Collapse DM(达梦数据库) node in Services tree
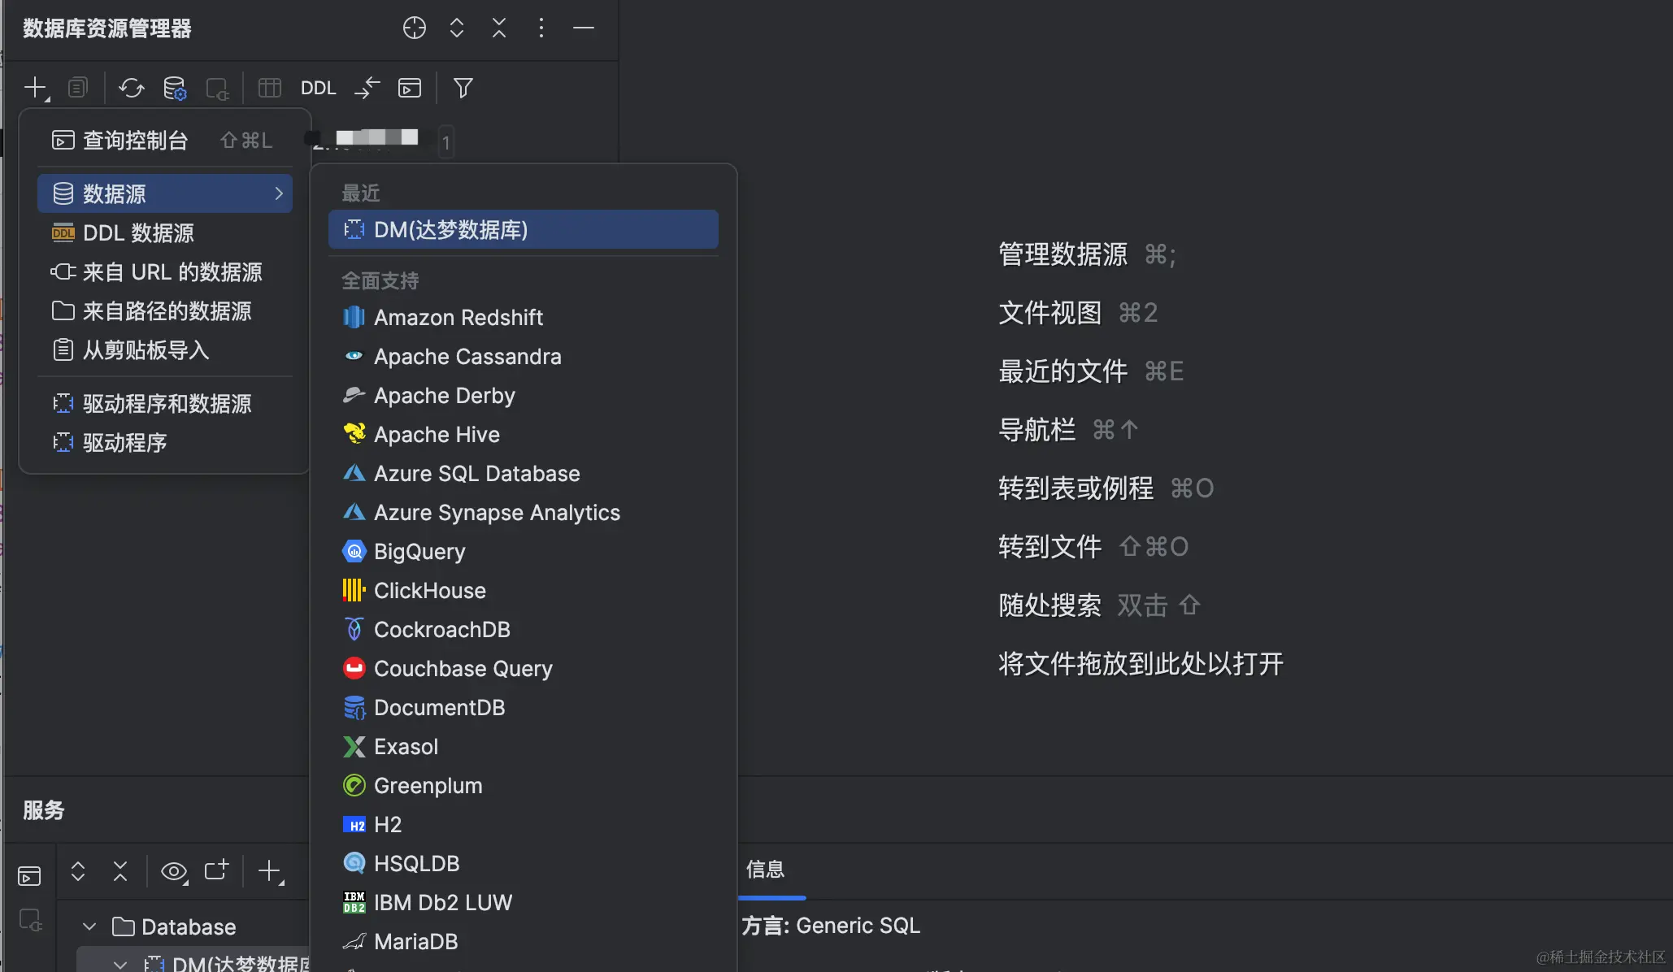Image resolution: width=1673 pixels, height=972 pixels. pyautogui.click(x=120, y=964)
